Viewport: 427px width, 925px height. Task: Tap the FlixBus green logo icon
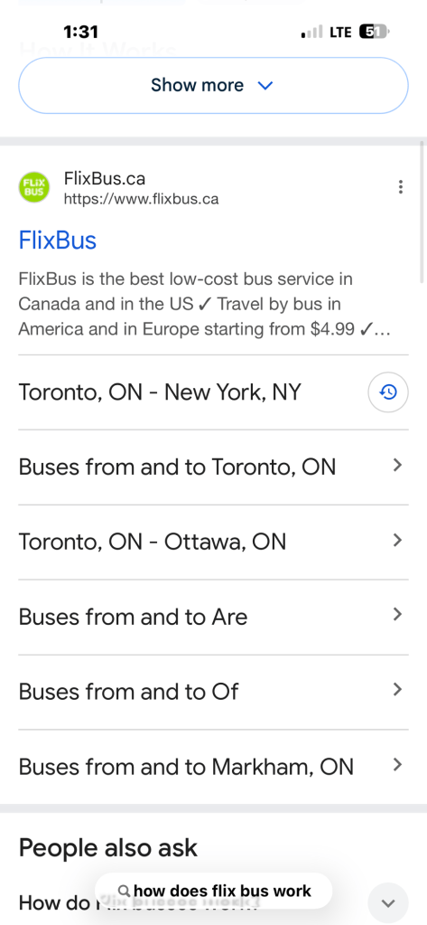pos(34,187)
